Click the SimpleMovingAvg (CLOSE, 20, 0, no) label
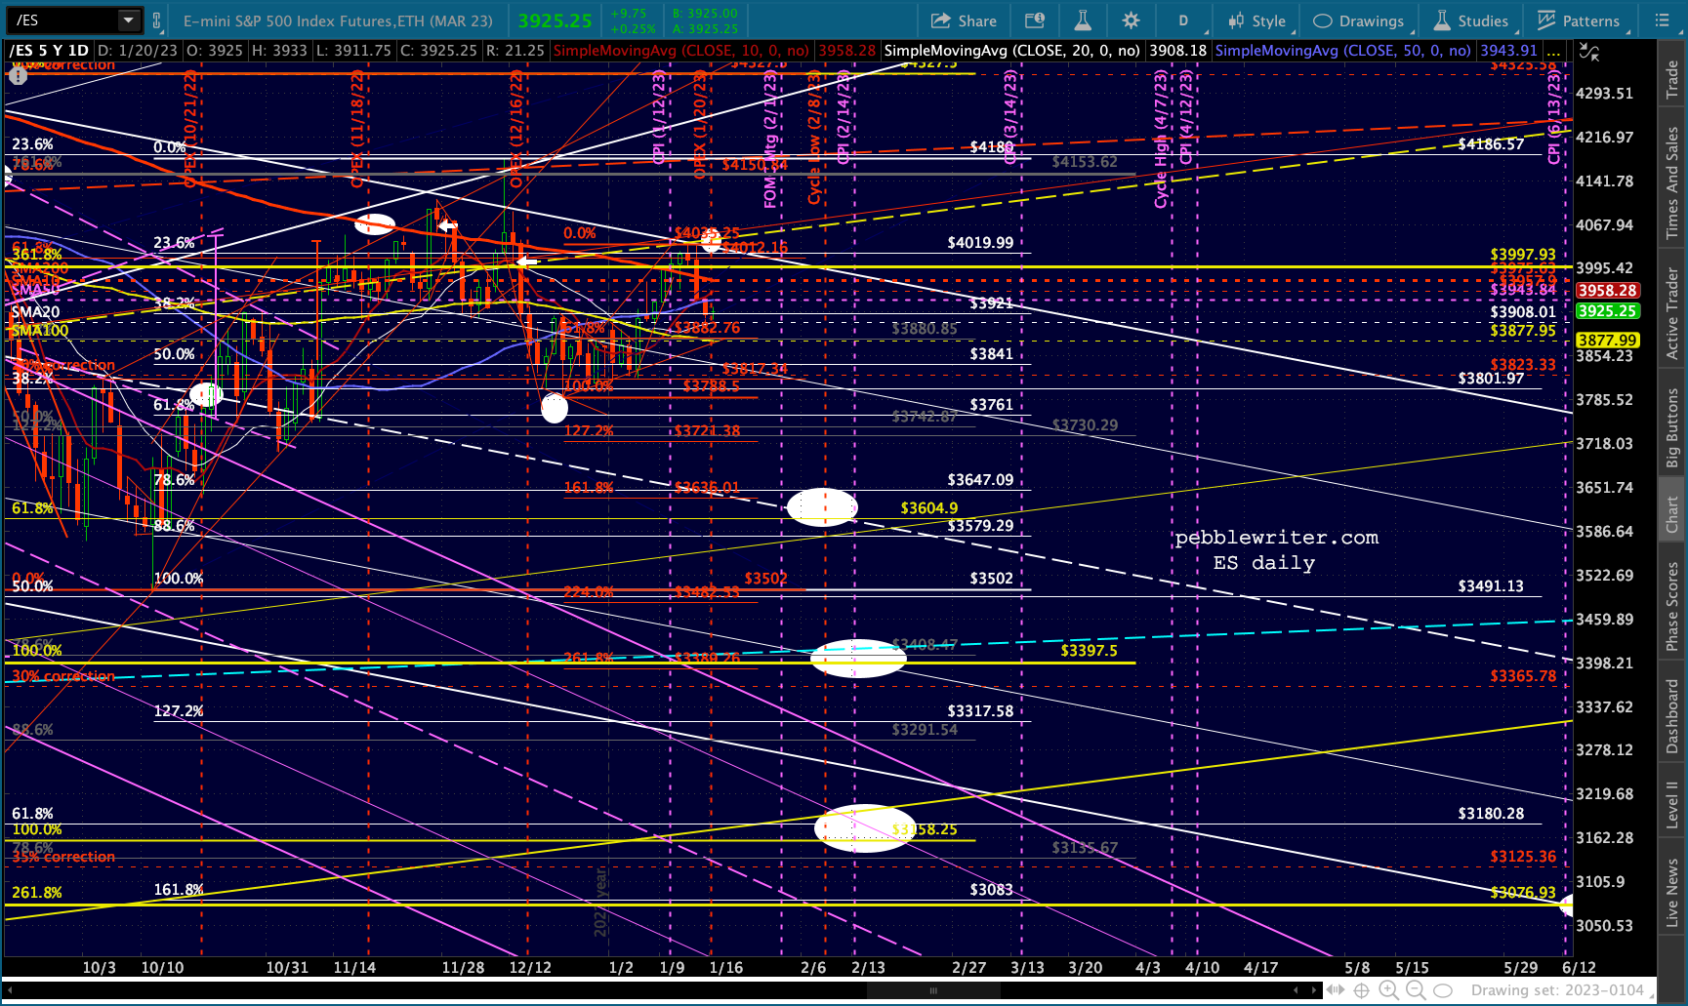 coord(1010,51)
